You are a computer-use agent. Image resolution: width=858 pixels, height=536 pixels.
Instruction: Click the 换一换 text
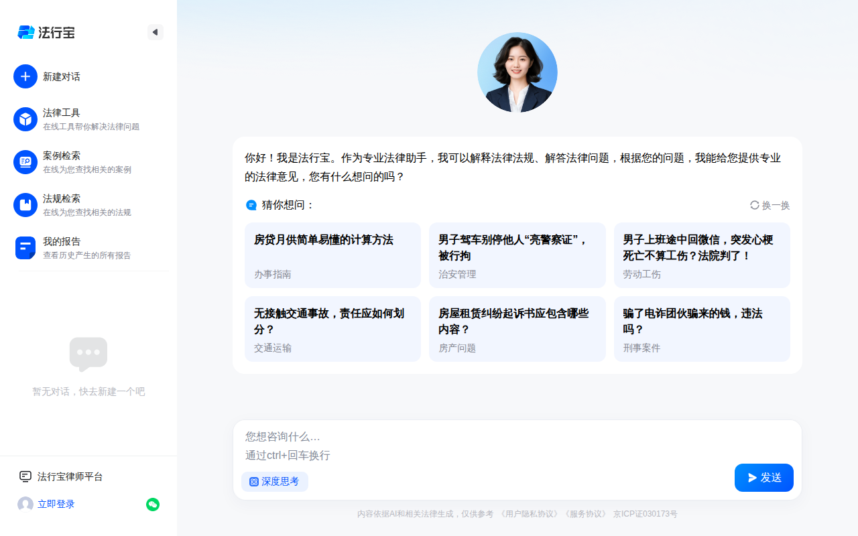(776, 205)
